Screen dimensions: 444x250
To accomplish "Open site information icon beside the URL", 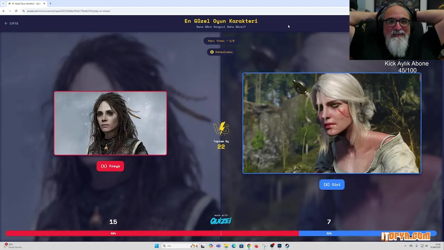I will [x=24, y=11].
